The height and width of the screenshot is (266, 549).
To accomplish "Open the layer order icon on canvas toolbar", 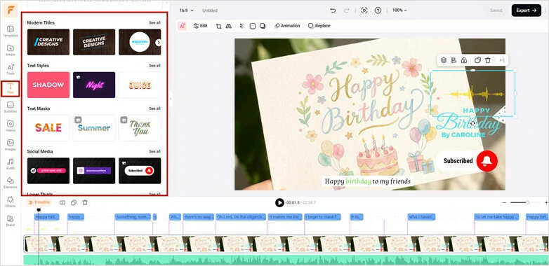I will pyautogui.click(x=444, y=60).
